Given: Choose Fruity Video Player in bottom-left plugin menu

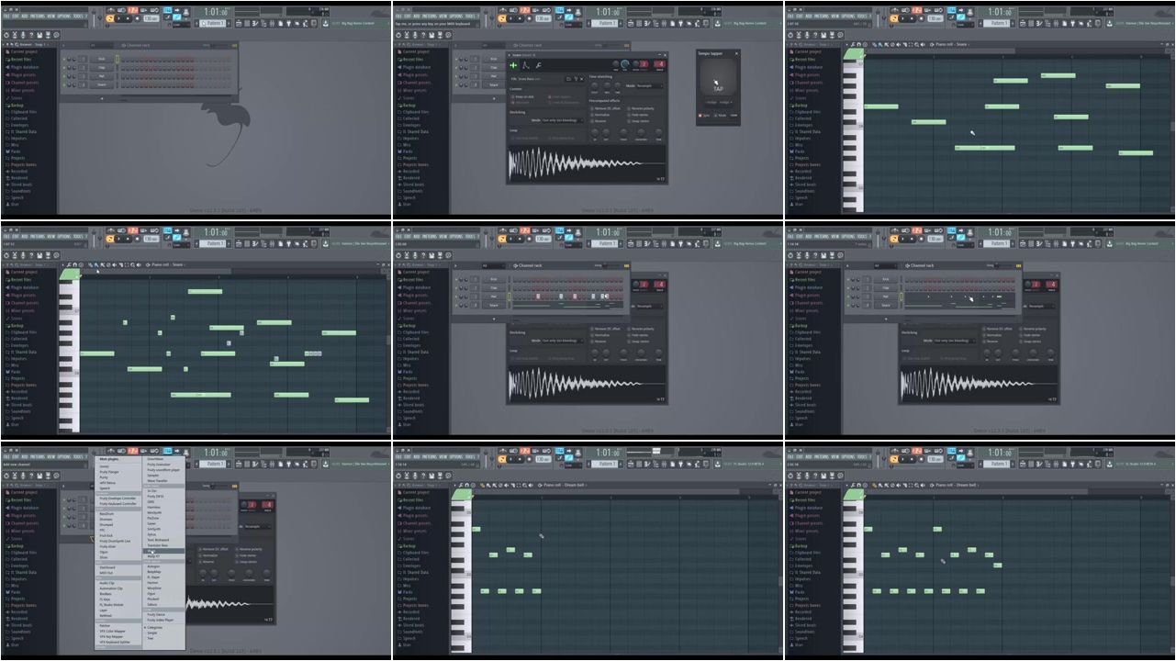Looking at the screenshot, I should (x=161, y=620).
